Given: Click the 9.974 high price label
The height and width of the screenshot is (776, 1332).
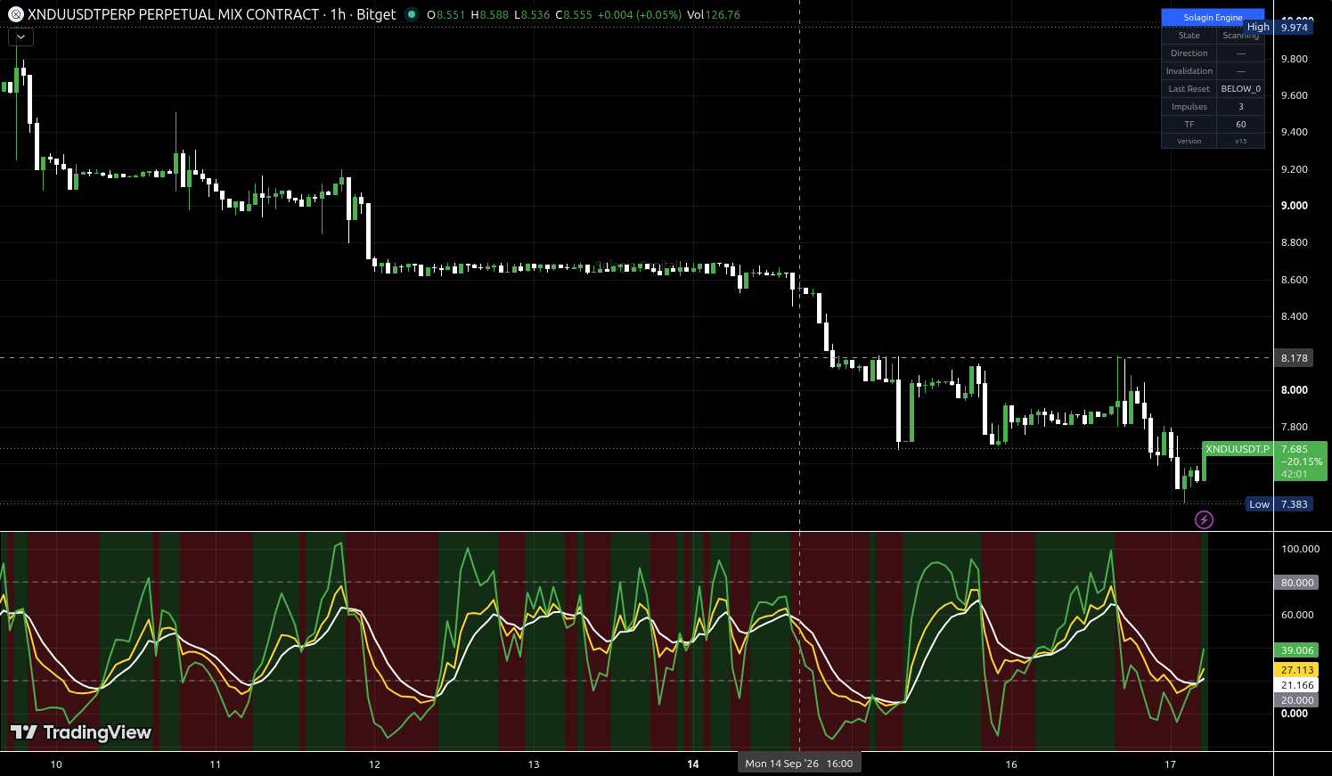Looking at the screenshot, I should pos(1295,28).
